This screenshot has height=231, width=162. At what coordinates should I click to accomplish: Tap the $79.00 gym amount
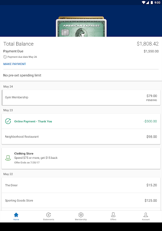point(152,96)
